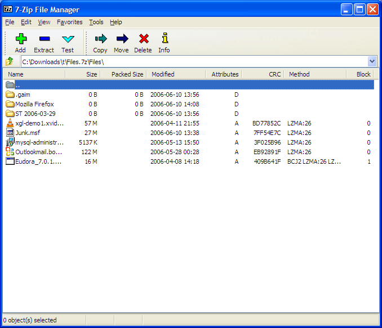Open the View menu
This screenshot has height=328, width=382.
point(44,22)
